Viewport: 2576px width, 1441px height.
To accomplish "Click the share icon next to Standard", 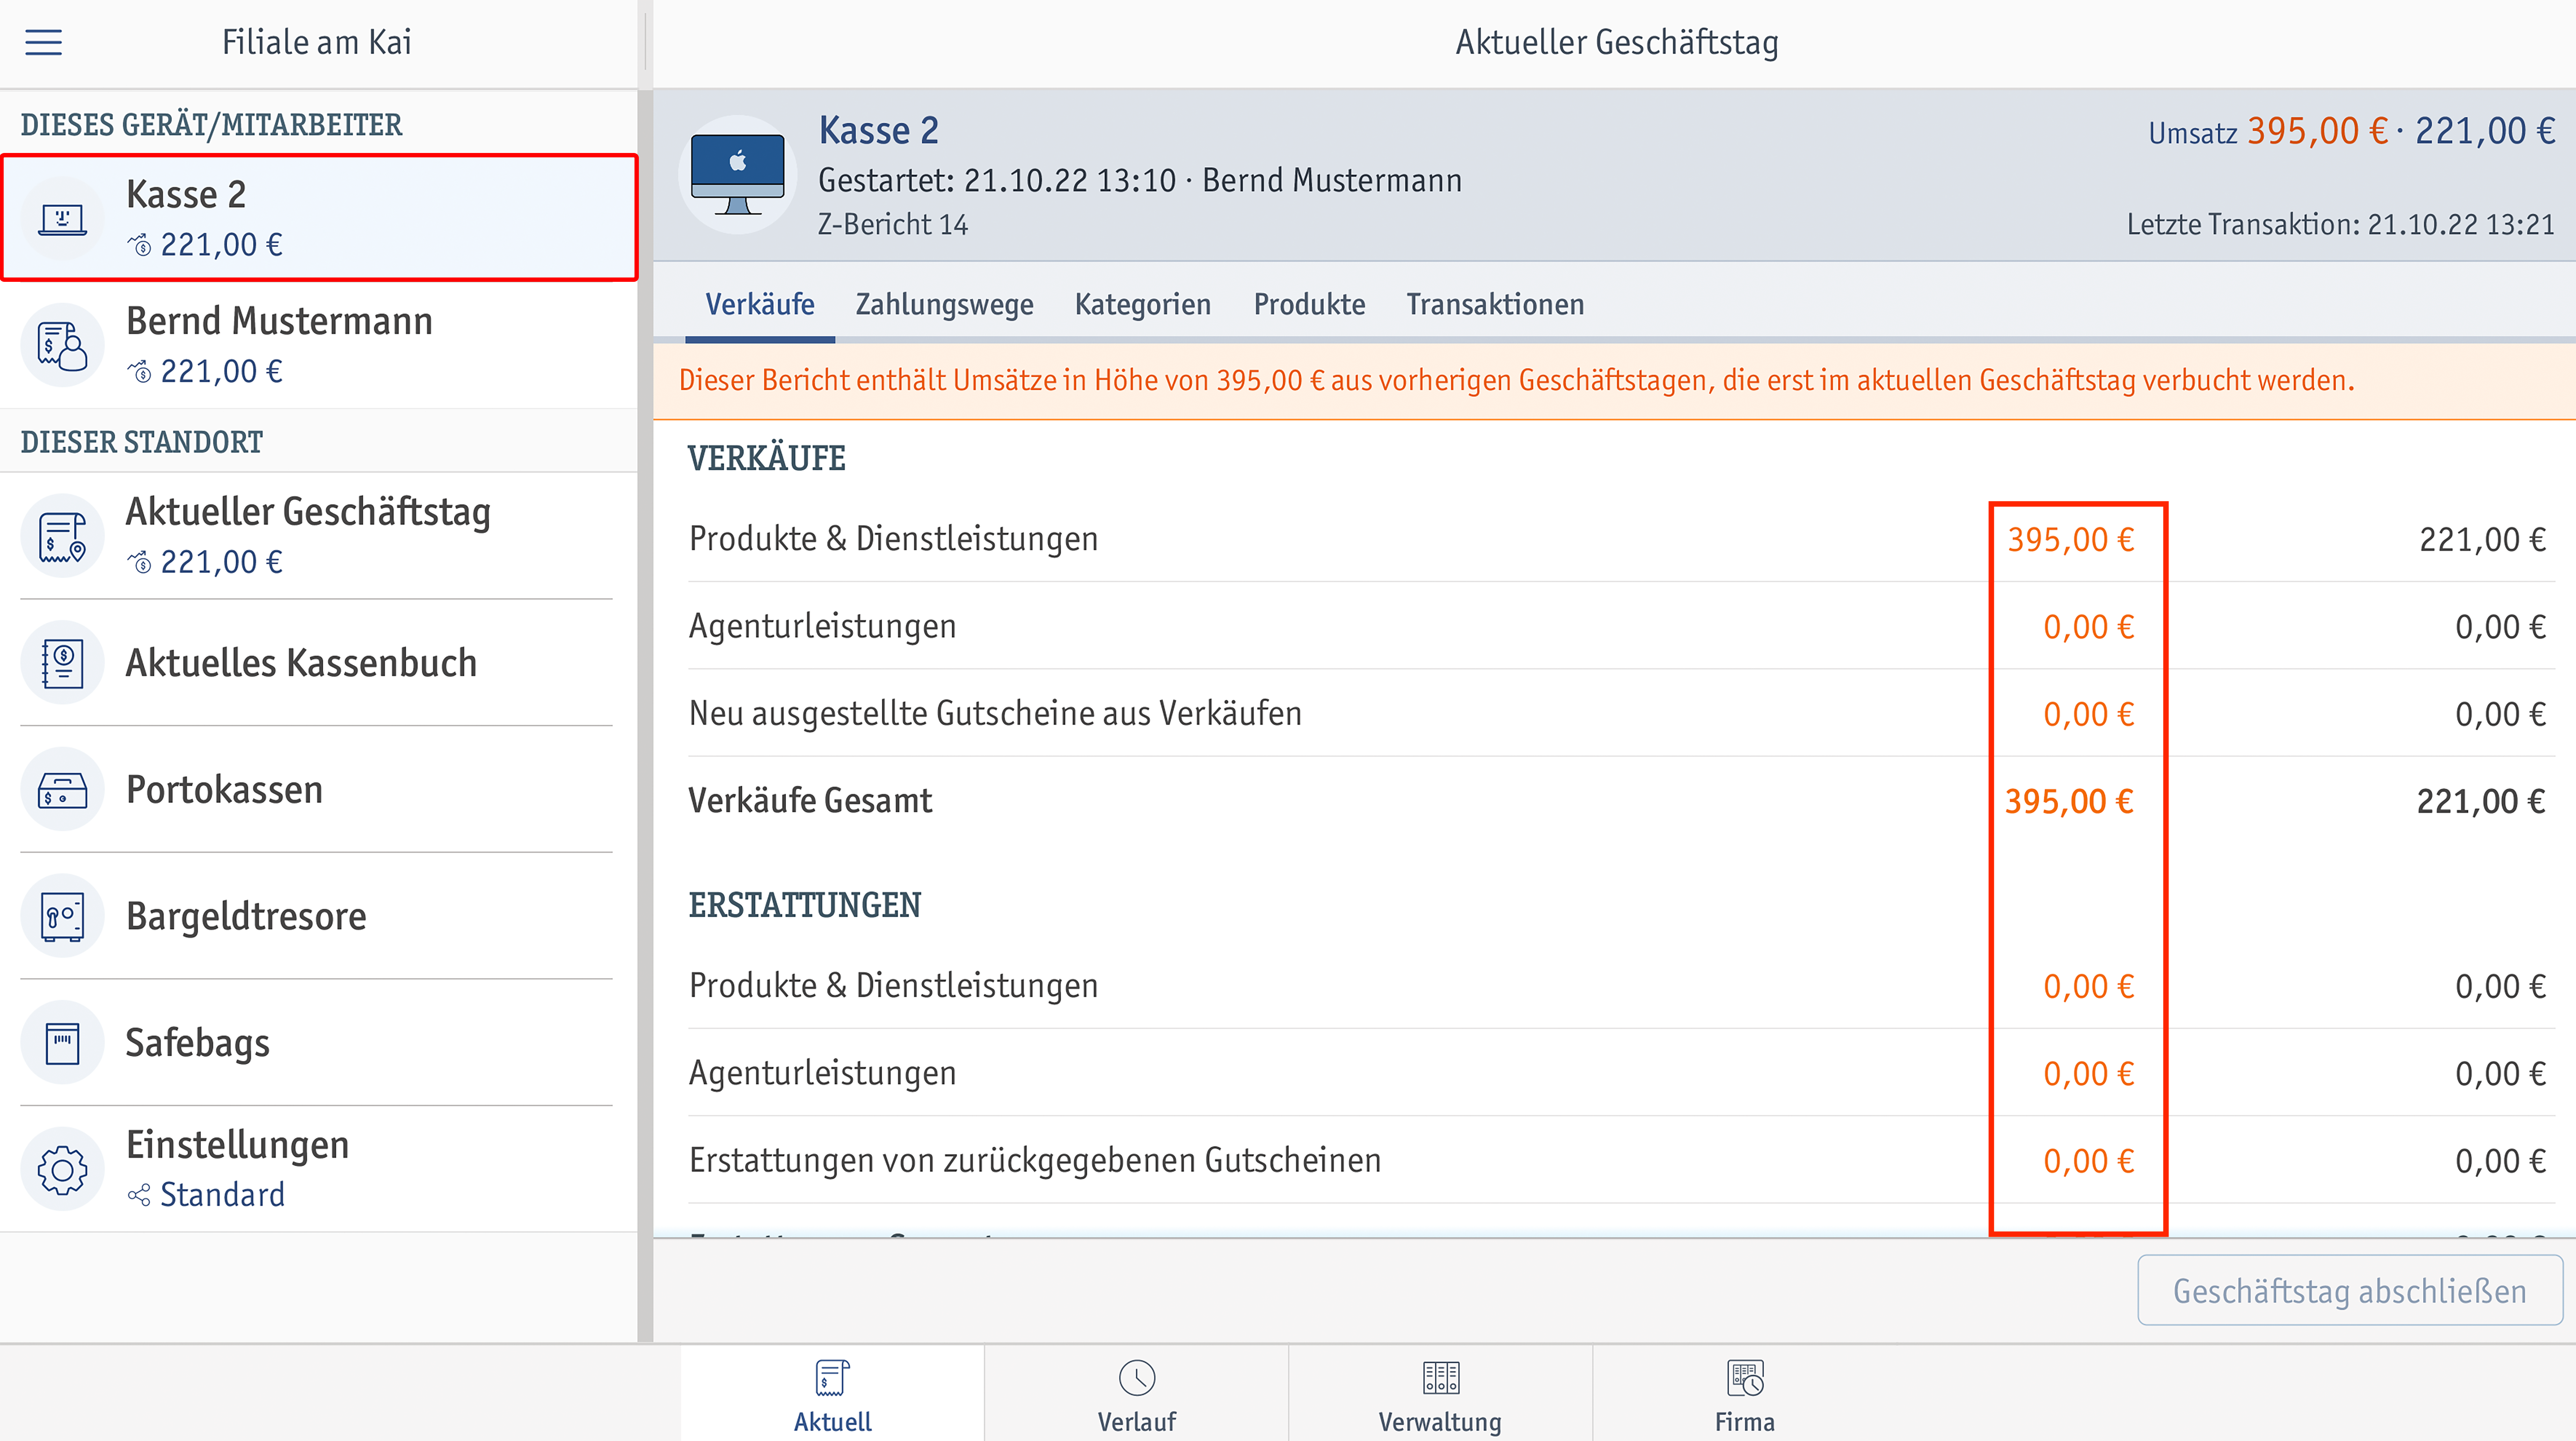I will pyautogui.click(x=139, y=1195).
